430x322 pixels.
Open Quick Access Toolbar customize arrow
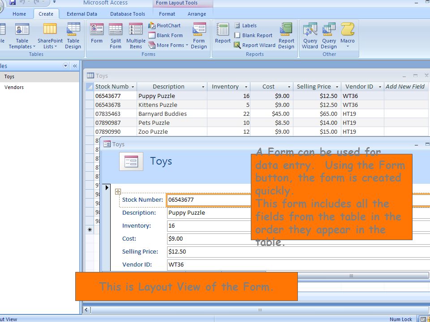[x=54, y=2]
